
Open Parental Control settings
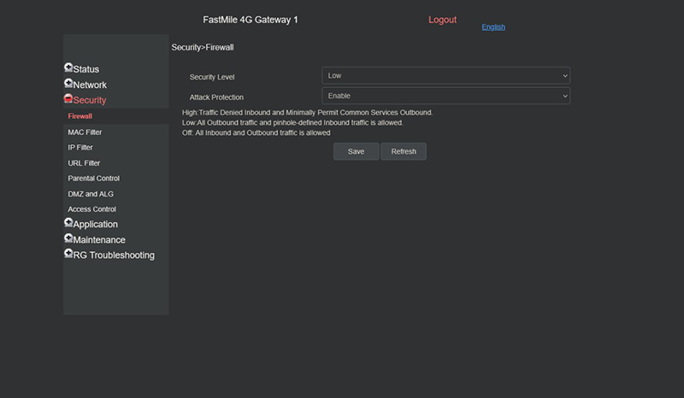pyautogui.click(x=93, y=179)
